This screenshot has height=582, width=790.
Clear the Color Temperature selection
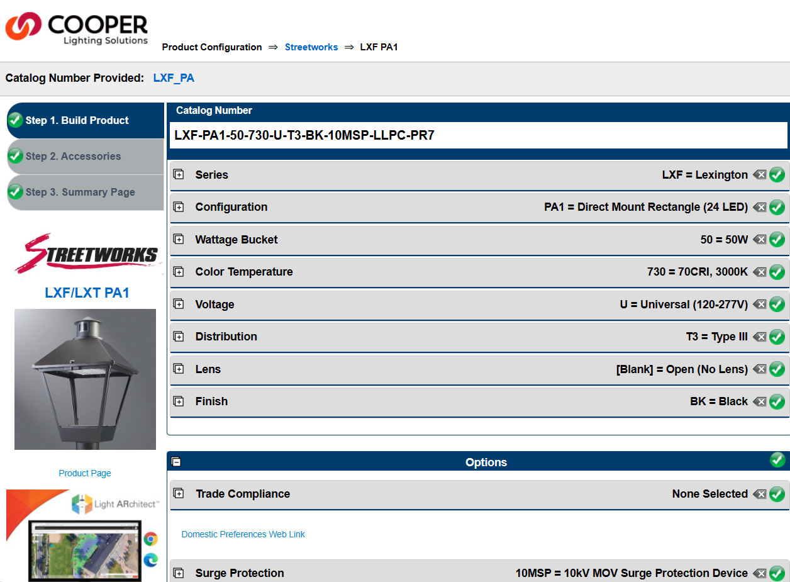tap(760, 272)
